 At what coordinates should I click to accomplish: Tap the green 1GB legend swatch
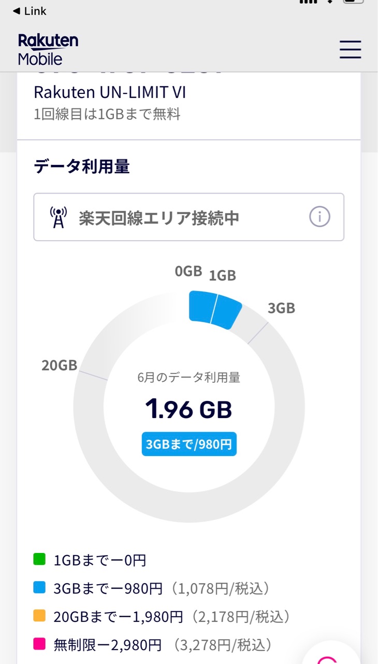(40, 559)
